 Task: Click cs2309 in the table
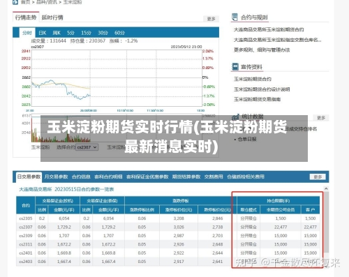26,236
